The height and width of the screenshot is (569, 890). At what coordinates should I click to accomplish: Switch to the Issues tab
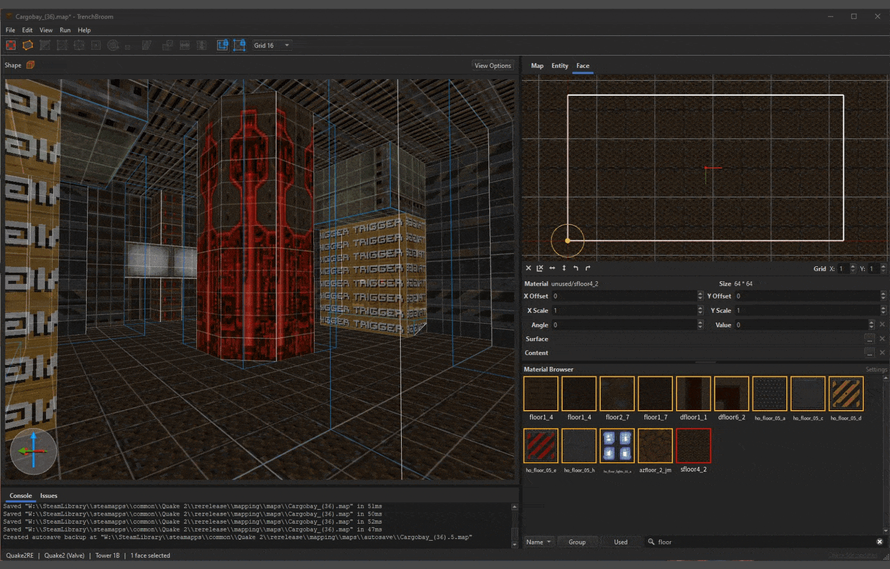[49, 496]
